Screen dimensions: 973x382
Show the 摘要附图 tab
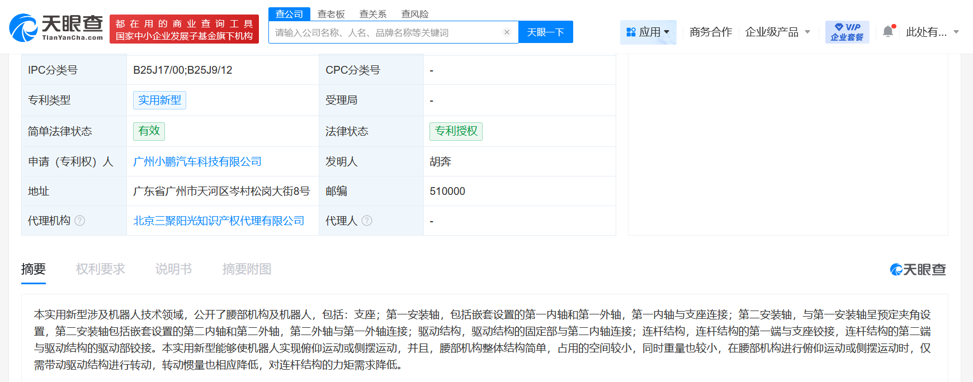pyautogui.click(x=247, y=269)
